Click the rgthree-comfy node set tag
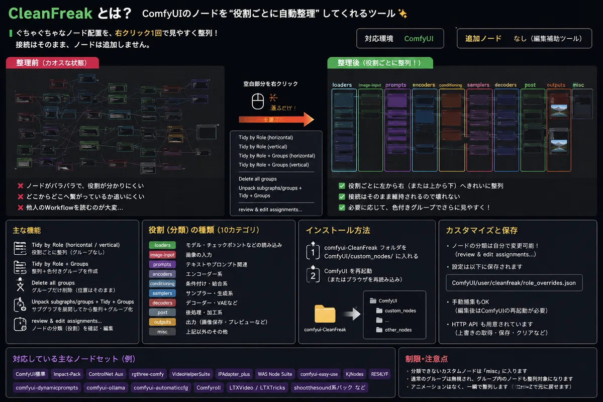 [148, 374]
